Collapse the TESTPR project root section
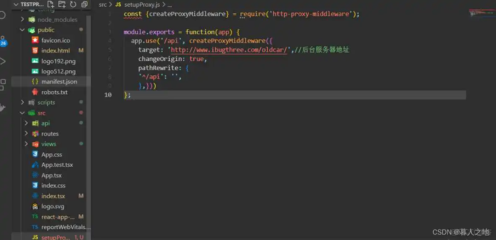The image size is (496, 240). (x=16, y=5)
